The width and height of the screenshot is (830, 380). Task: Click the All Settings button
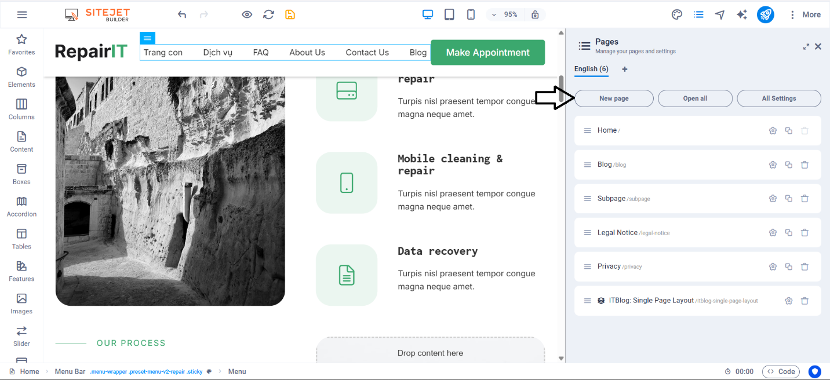click(x=778, y=98)
